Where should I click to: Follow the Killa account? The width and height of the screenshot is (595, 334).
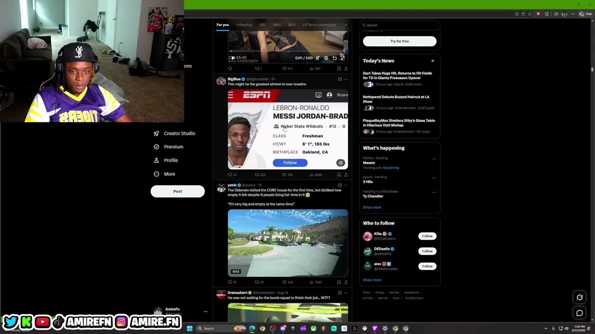[427, 236]
